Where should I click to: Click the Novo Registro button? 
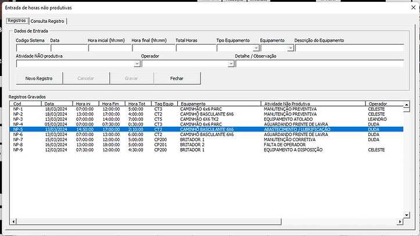[x=39, y=78]
